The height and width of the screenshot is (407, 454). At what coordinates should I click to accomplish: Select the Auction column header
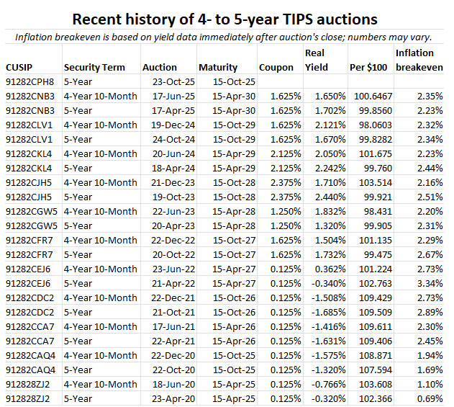tap(160, 67)
